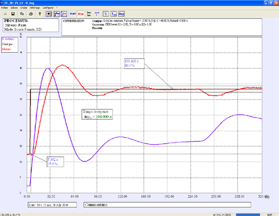This screenshot has height=216, width=279.
Task: Open the Configurer menu
Action: tap(48, 8)
